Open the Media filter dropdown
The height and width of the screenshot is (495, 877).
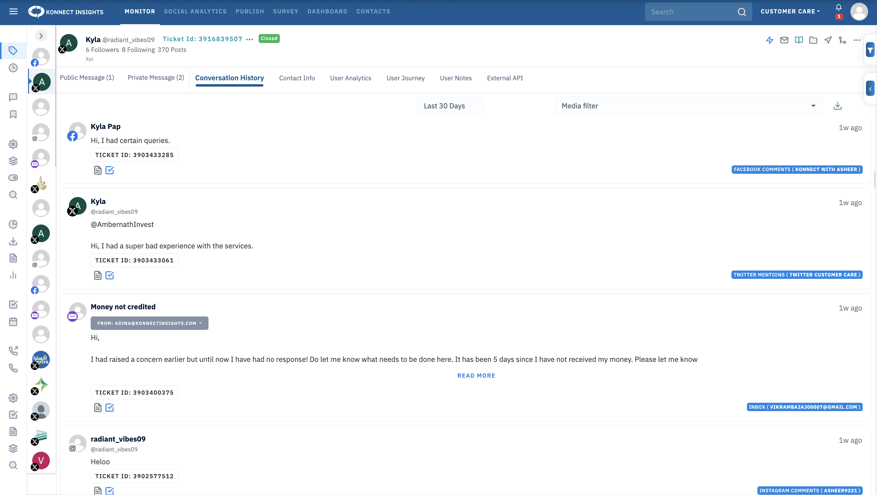pyautogui.click(x=688, y=106)
